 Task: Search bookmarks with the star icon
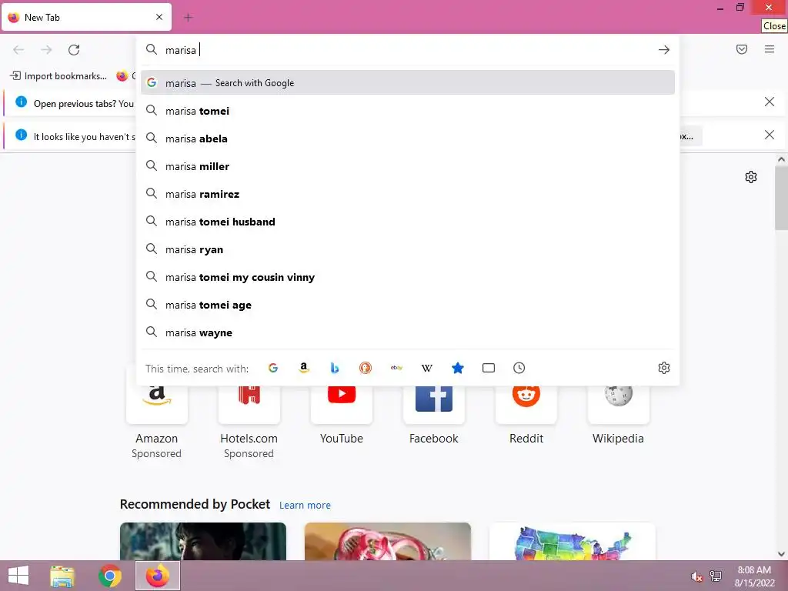pos(457,368)
